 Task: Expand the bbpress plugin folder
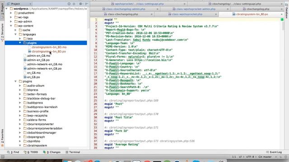pyautogui.click(x=20, y=90)
